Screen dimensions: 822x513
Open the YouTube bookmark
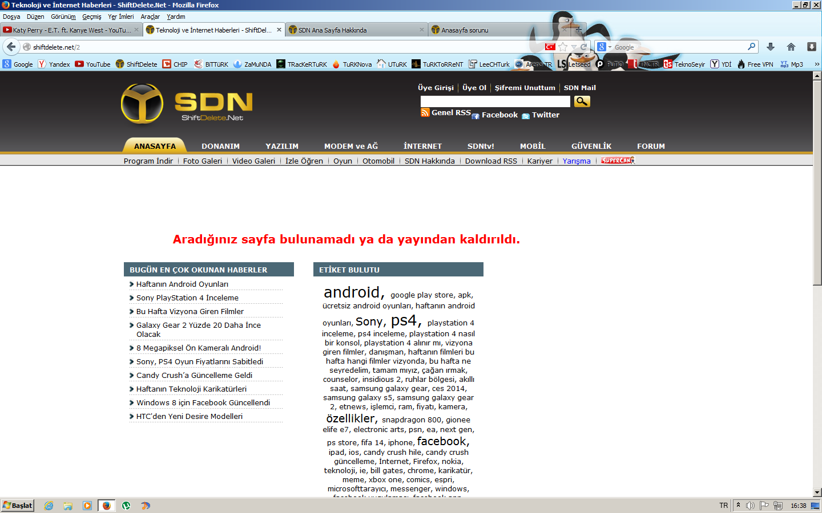click(x=92, y=64)
